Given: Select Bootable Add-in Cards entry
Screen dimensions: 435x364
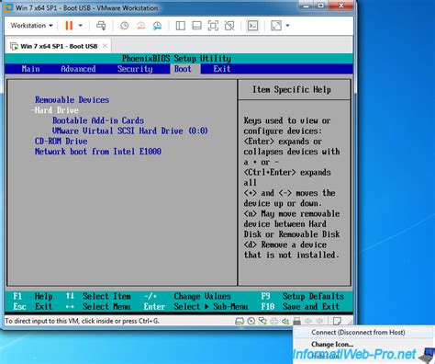Looking at the screenshot, I should point(98,120).
